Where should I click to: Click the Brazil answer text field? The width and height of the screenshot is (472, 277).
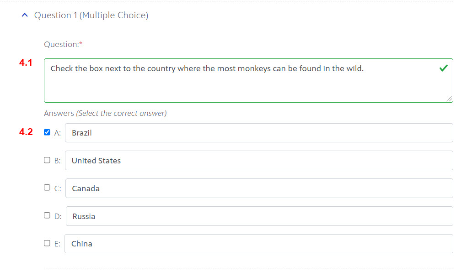[x=259, y=133]
